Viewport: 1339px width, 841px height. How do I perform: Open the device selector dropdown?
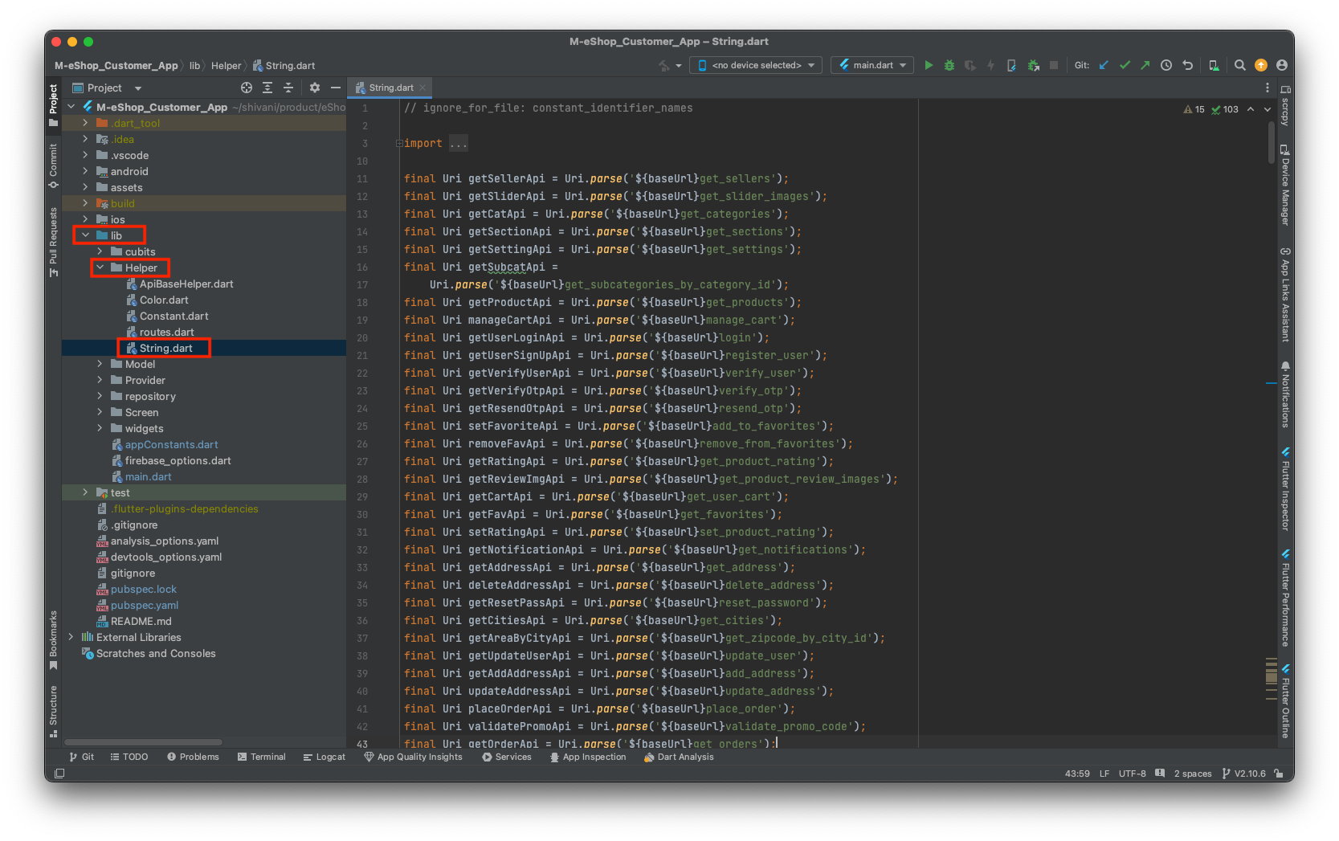tap(756, 65)
